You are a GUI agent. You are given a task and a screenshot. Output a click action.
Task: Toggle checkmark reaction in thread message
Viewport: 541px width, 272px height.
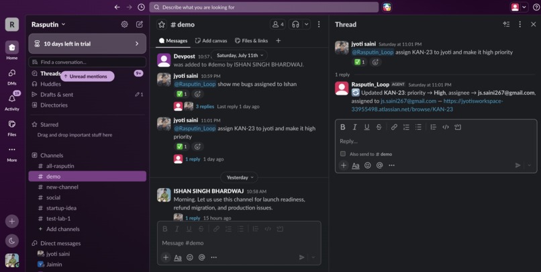coord(360,62)
